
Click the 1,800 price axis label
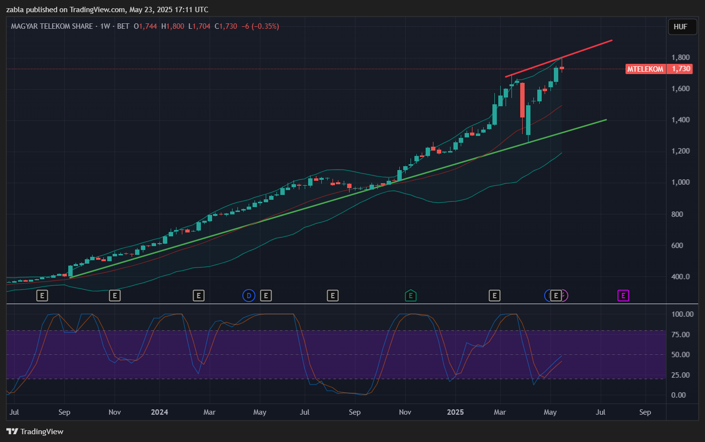(681, 58)
